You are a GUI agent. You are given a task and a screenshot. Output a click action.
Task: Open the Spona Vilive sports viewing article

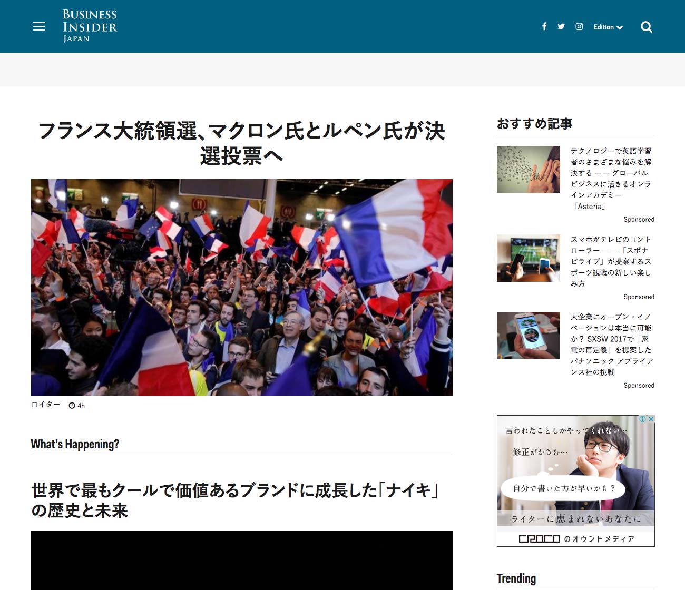point(611,261)
